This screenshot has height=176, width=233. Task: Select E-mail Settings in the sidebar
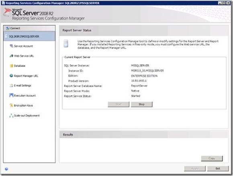pos(22,86)
